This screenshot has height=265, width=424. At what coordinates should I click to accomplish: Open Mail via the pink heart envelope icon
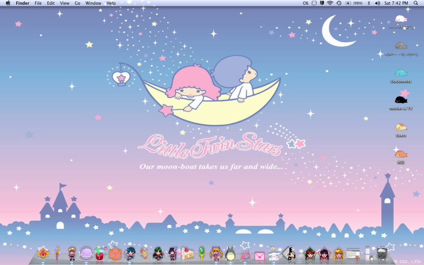coord(259,256)
